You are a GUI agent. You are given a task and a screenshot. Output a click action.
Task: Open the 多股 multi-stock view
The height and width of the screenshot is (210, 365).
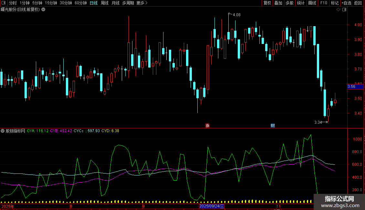[x=289, y=3]
